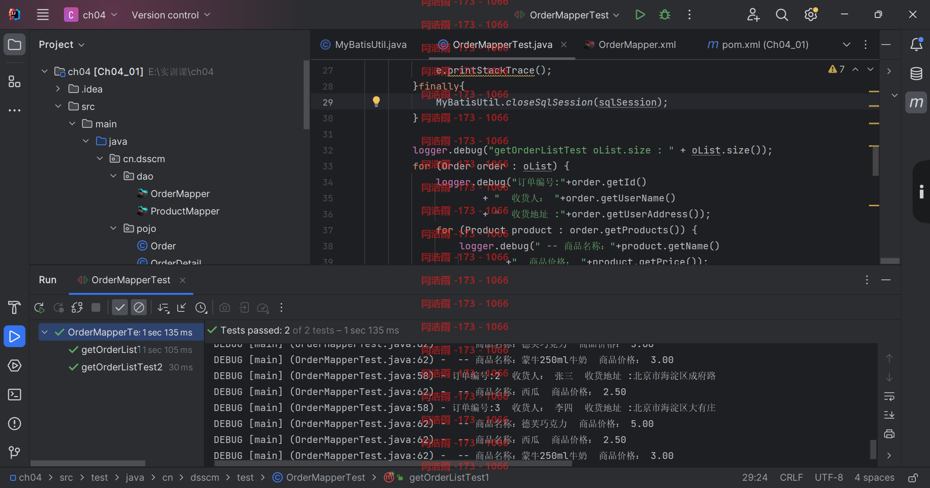Select the OrderMapperTest run tab

pos(124,280)
